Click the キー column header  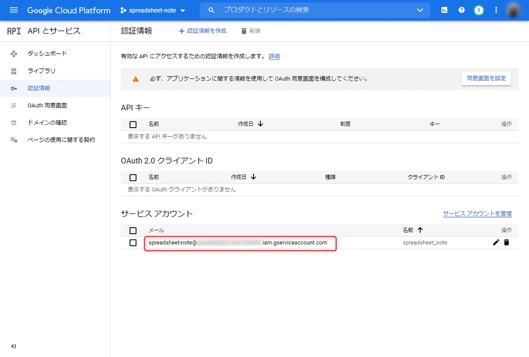pos(435,124)
